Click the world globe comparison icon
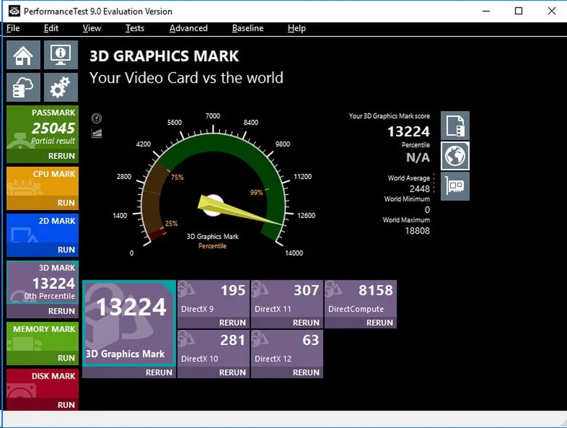 [455, 156]
